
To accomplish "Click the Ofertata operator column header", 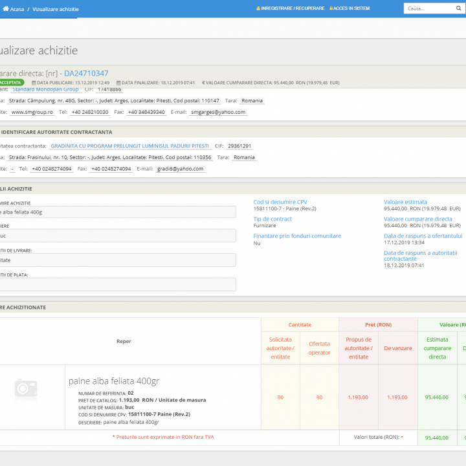I will click(319, 348).
